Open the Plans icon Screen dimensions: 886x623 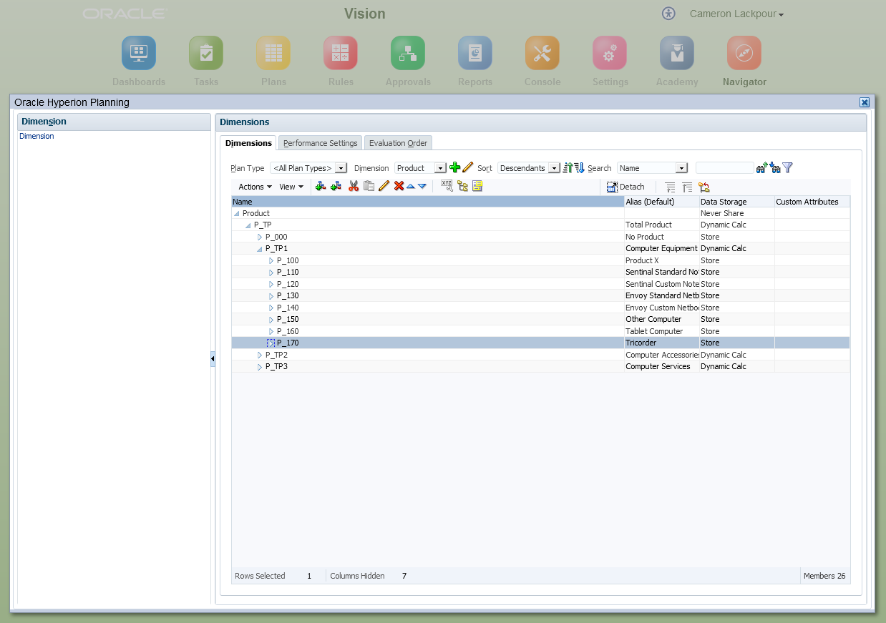(273, 53)
